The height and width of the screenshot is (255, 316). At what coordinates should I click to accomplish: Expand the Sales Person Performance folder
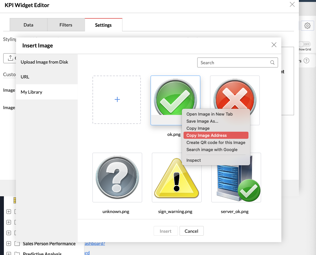pyautogui.click(x=9, y=244)
